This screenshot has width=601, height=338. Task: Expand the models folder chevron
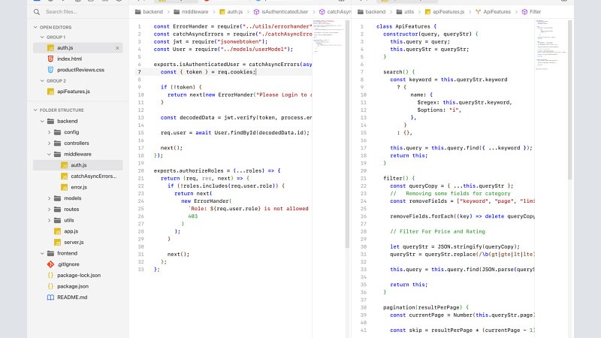pyautogui.click(x=47, y=198)
